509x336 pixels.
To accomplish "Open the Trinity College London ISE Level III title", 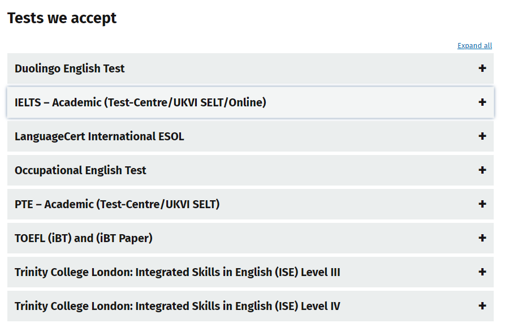I will [x=177, y=272].
